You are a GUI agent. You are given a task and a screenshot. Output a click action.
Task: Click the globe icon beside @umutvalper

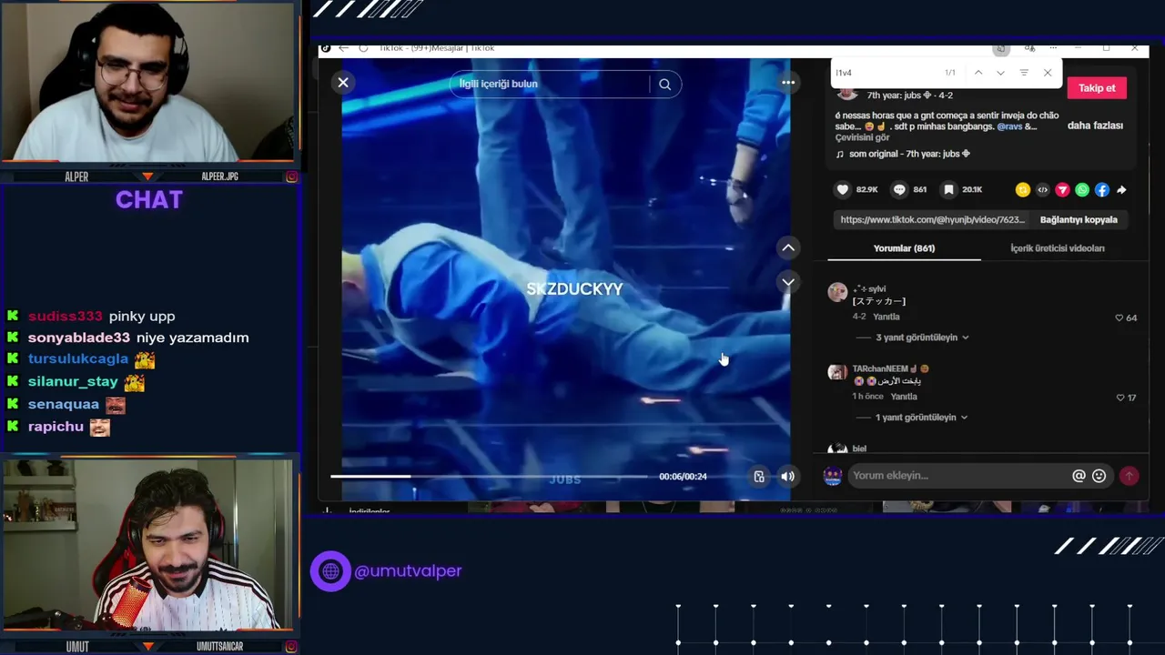(330, 571)
